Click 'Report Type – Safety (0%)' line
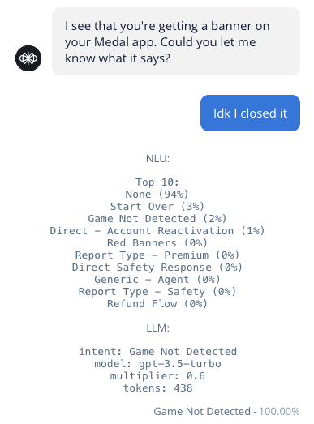The image size is (314, 424). tap(157, 292)
